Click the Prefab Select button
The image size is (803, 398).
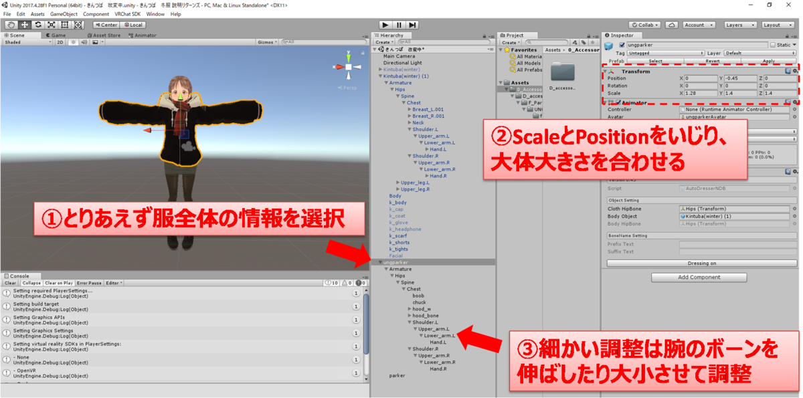tap(655, 61)
